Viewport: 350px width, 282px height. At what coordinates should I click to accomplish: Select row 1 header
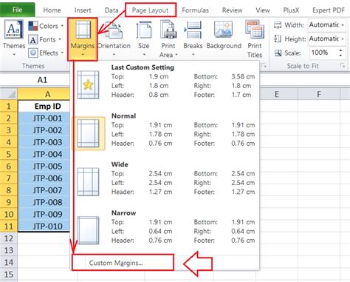click(9, 106)
